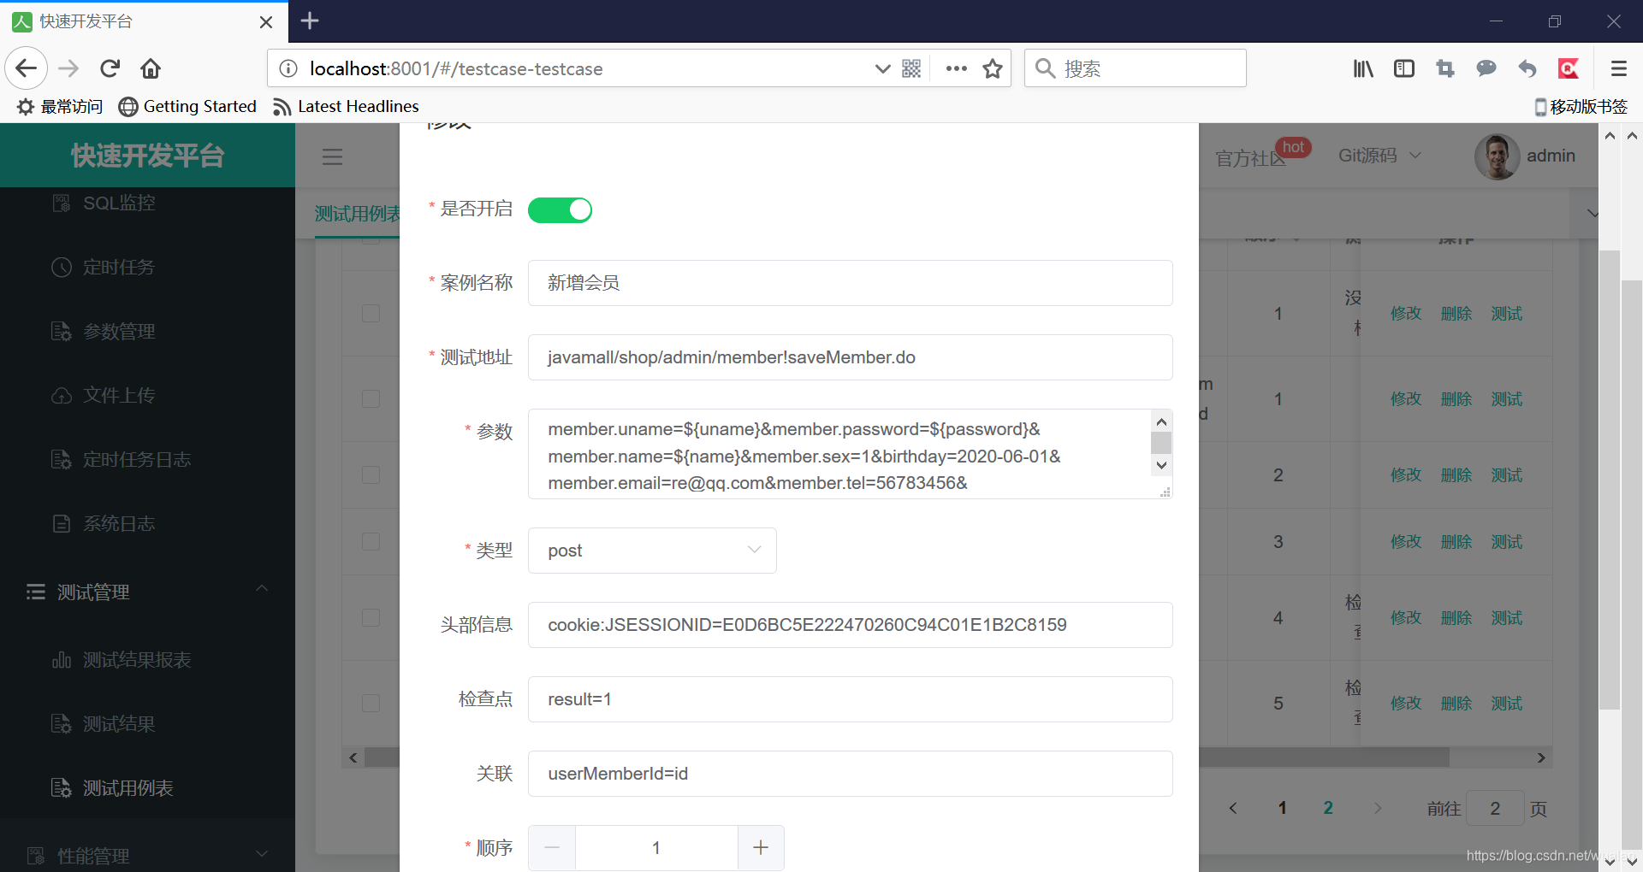The image size is (1643, 872).
Task: Click inside the 测试地址 field
Action: [x=850, y=357]
